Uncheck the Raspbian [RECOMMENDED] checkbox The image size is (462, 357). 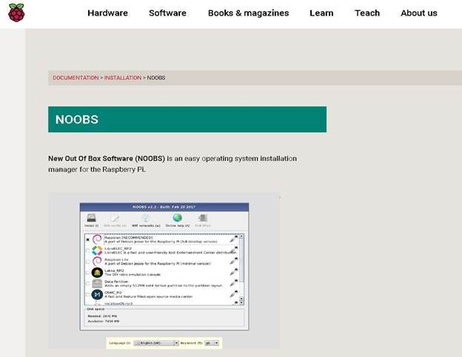tap(88, 239)
